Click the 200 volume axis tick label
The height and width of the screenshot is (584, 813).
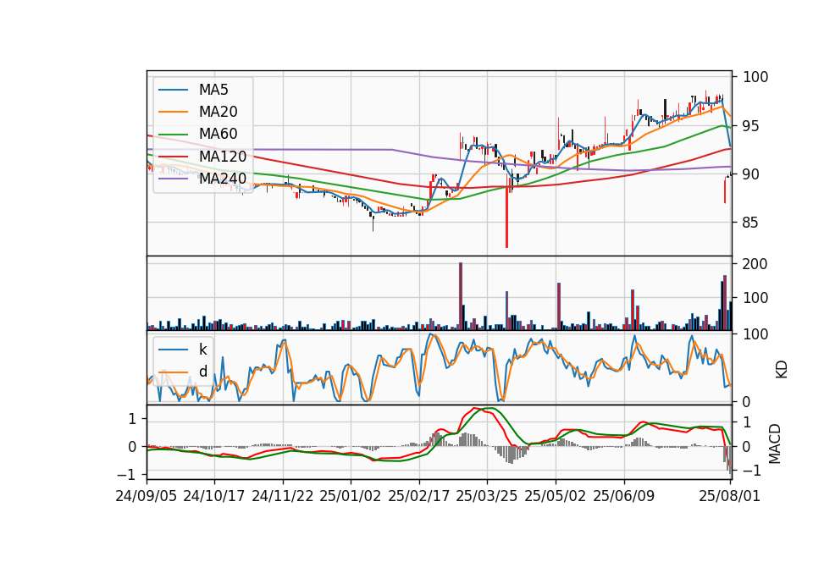(x=755, y=264)
